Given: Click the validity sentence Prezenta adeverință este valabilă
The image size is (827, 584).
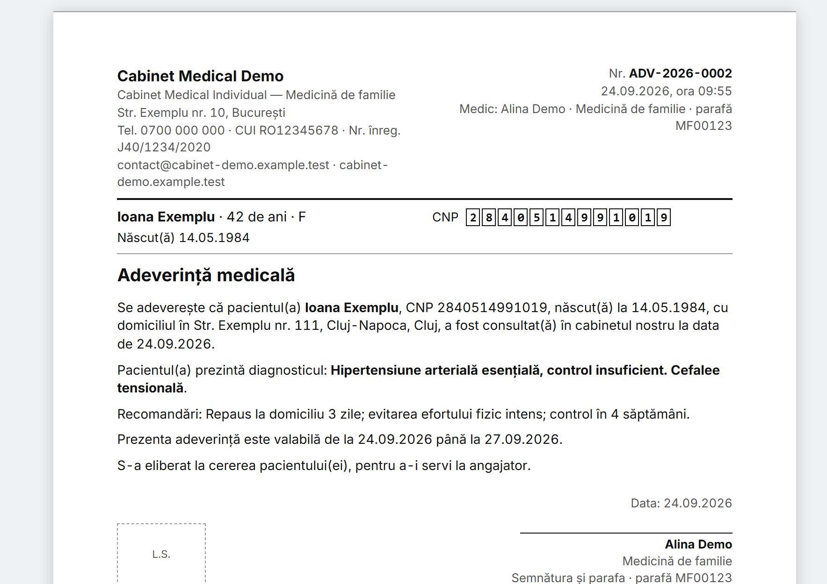Looking at the screenshot, I should click(340, 440).
